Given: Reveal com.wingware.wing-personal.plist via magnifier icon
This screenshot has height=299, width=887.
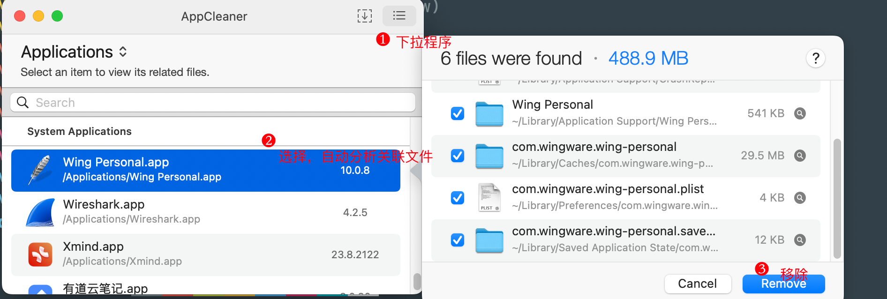Looking at the screenshot, I should point(800,198).
